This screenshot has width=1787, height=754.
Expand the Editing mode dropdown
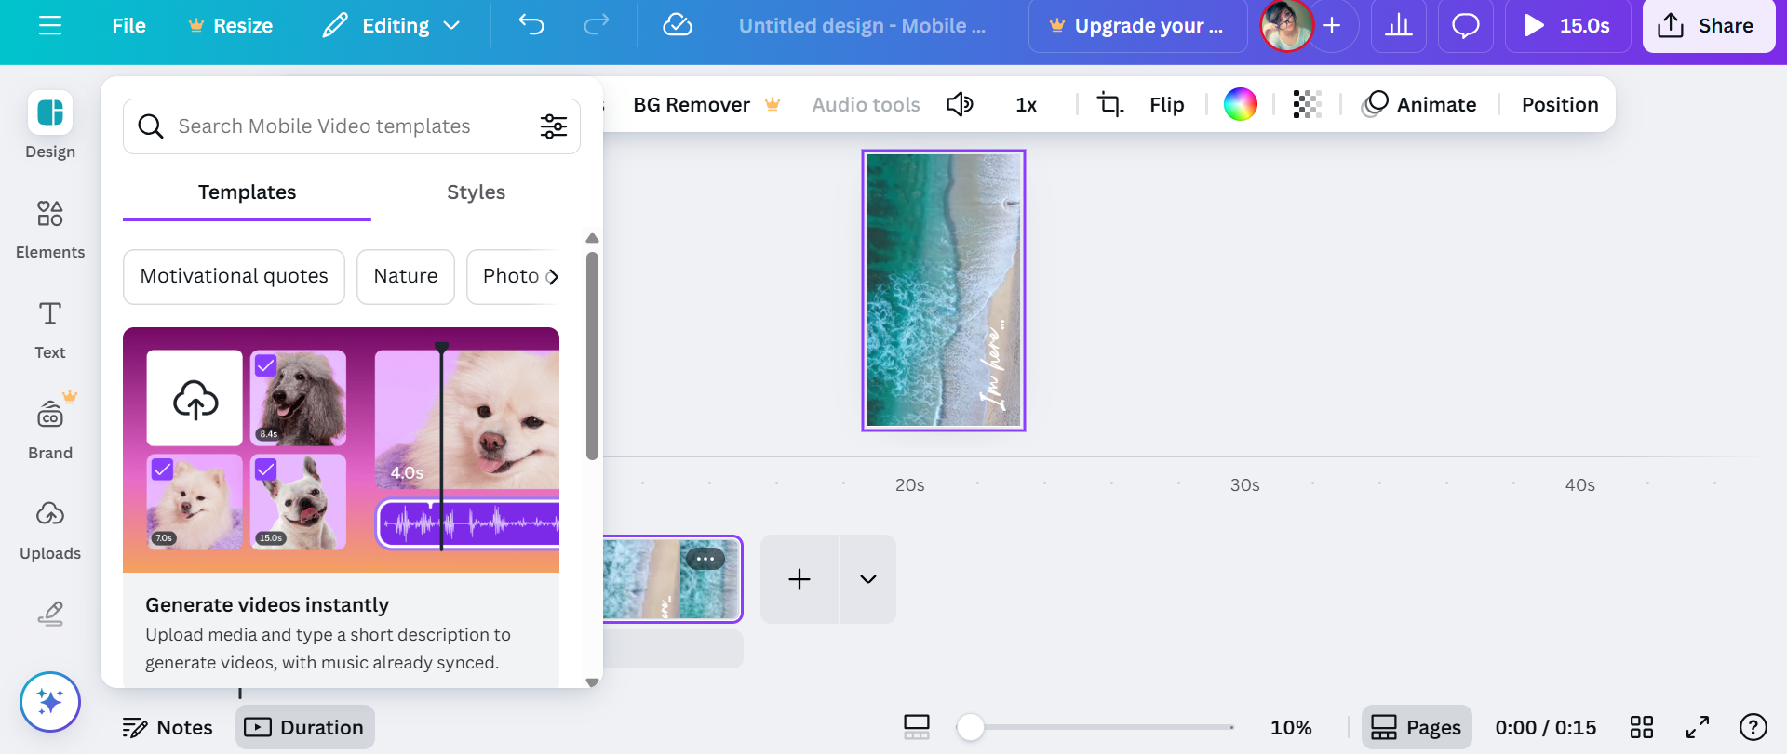click(392, 25)
